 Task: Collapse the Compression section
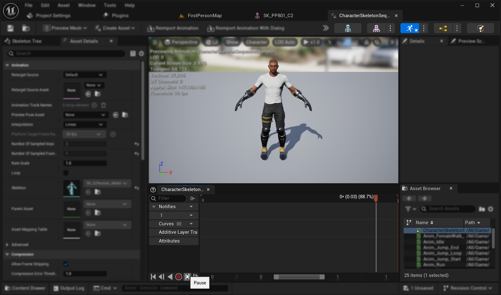tap(7, 254)
